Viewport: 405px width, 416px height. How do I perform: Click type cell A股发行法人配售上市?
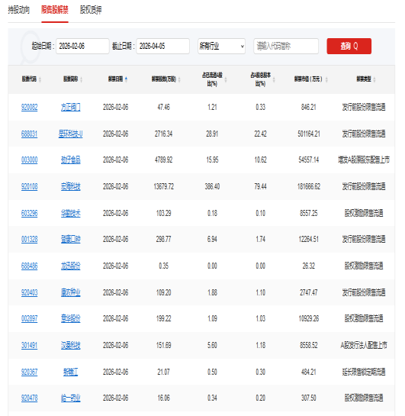(x=364, y=345)
